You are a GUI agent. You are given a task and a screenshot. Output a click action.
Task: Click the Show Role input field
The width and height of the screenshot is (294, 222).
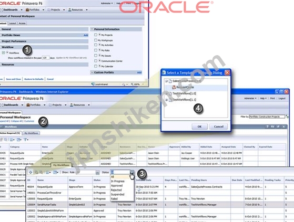[x=86, y=172]
